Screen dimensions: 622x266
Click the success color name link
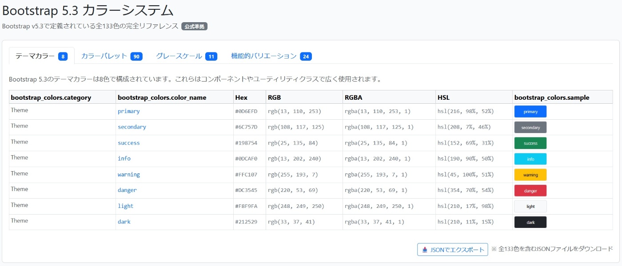(x=128, y=143)
